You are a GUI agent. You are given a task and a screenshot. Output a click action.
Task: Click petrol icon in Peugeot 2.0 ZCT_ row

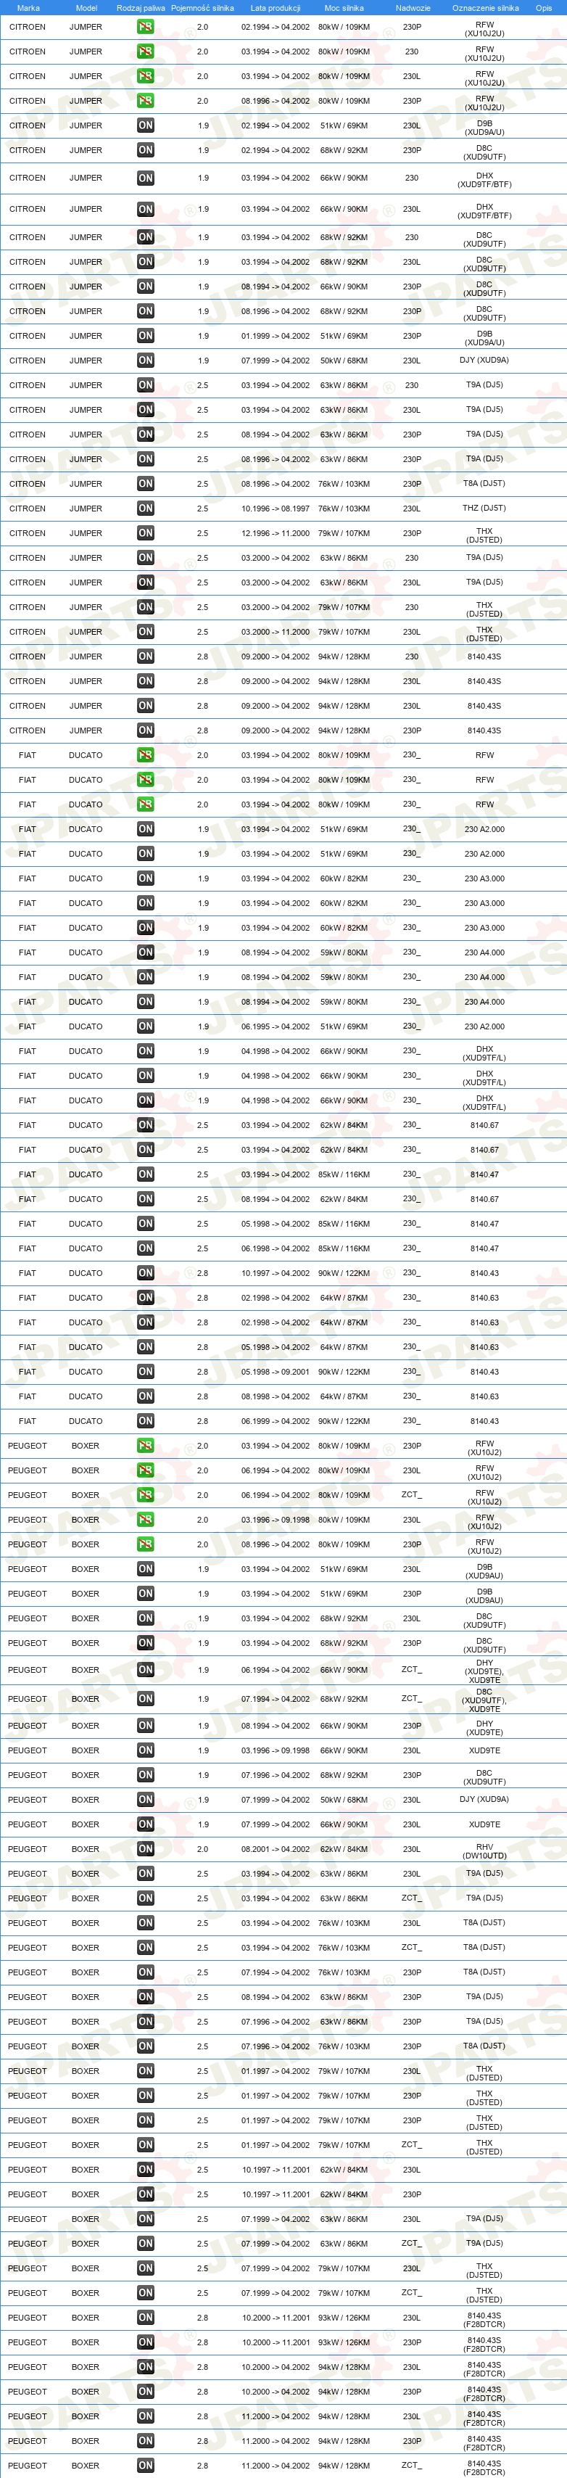click(145, 1495)
